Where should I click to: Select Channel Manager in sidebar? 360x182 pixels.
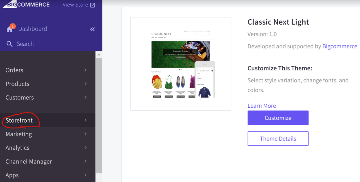[x=29, y=162]
